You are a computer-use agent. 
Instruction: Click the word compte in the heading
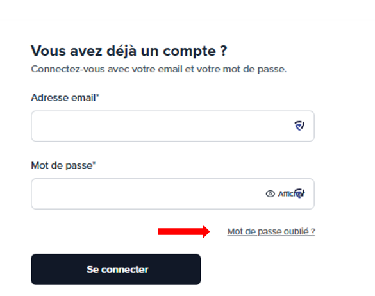point(189,52)
